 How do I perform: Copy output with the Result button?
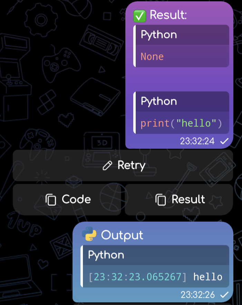point(179,200)
